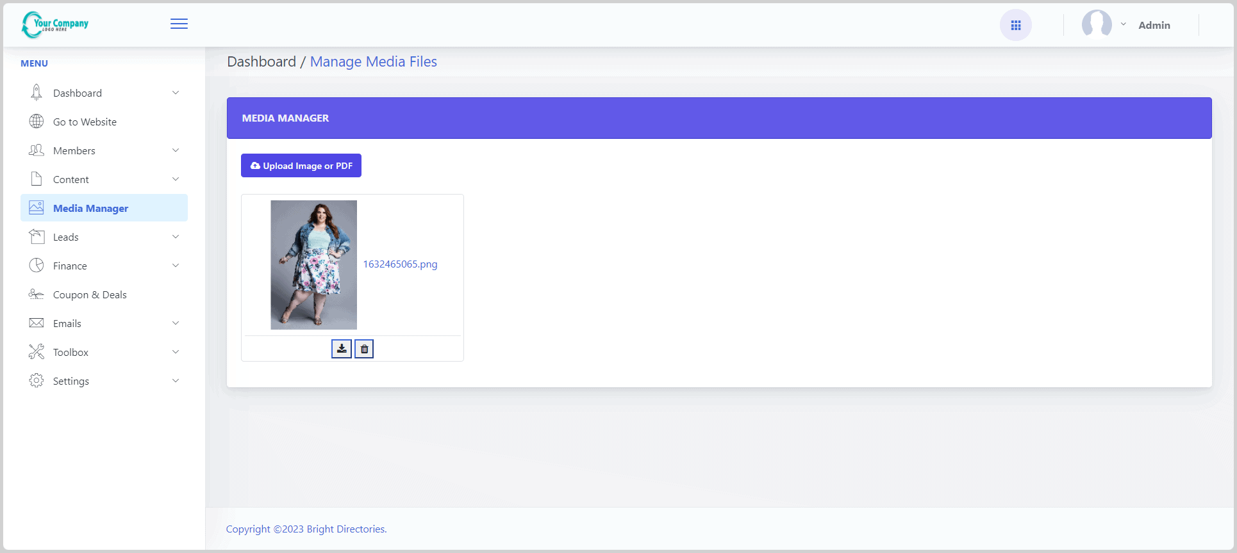Click the Media Manager picture icon
This screenshot has height=553, width=1237.
pyautogui.click(x=37, y=208)
